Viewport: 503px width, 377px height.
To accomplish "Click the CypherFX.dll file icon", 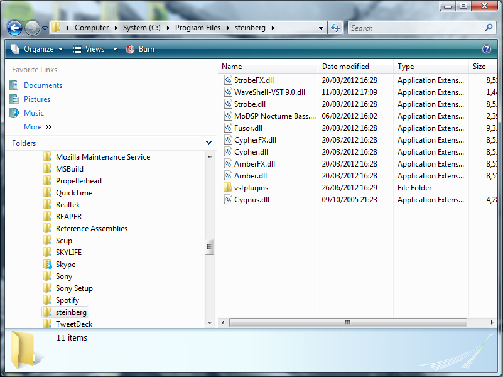I will coord(228,140).
